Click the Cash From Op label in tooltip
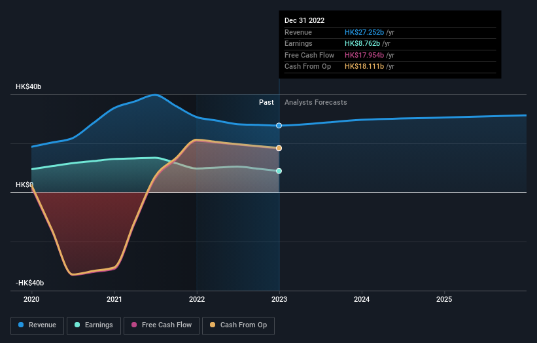The width and height of the screenshot is (537, 343). pos(307,67)
